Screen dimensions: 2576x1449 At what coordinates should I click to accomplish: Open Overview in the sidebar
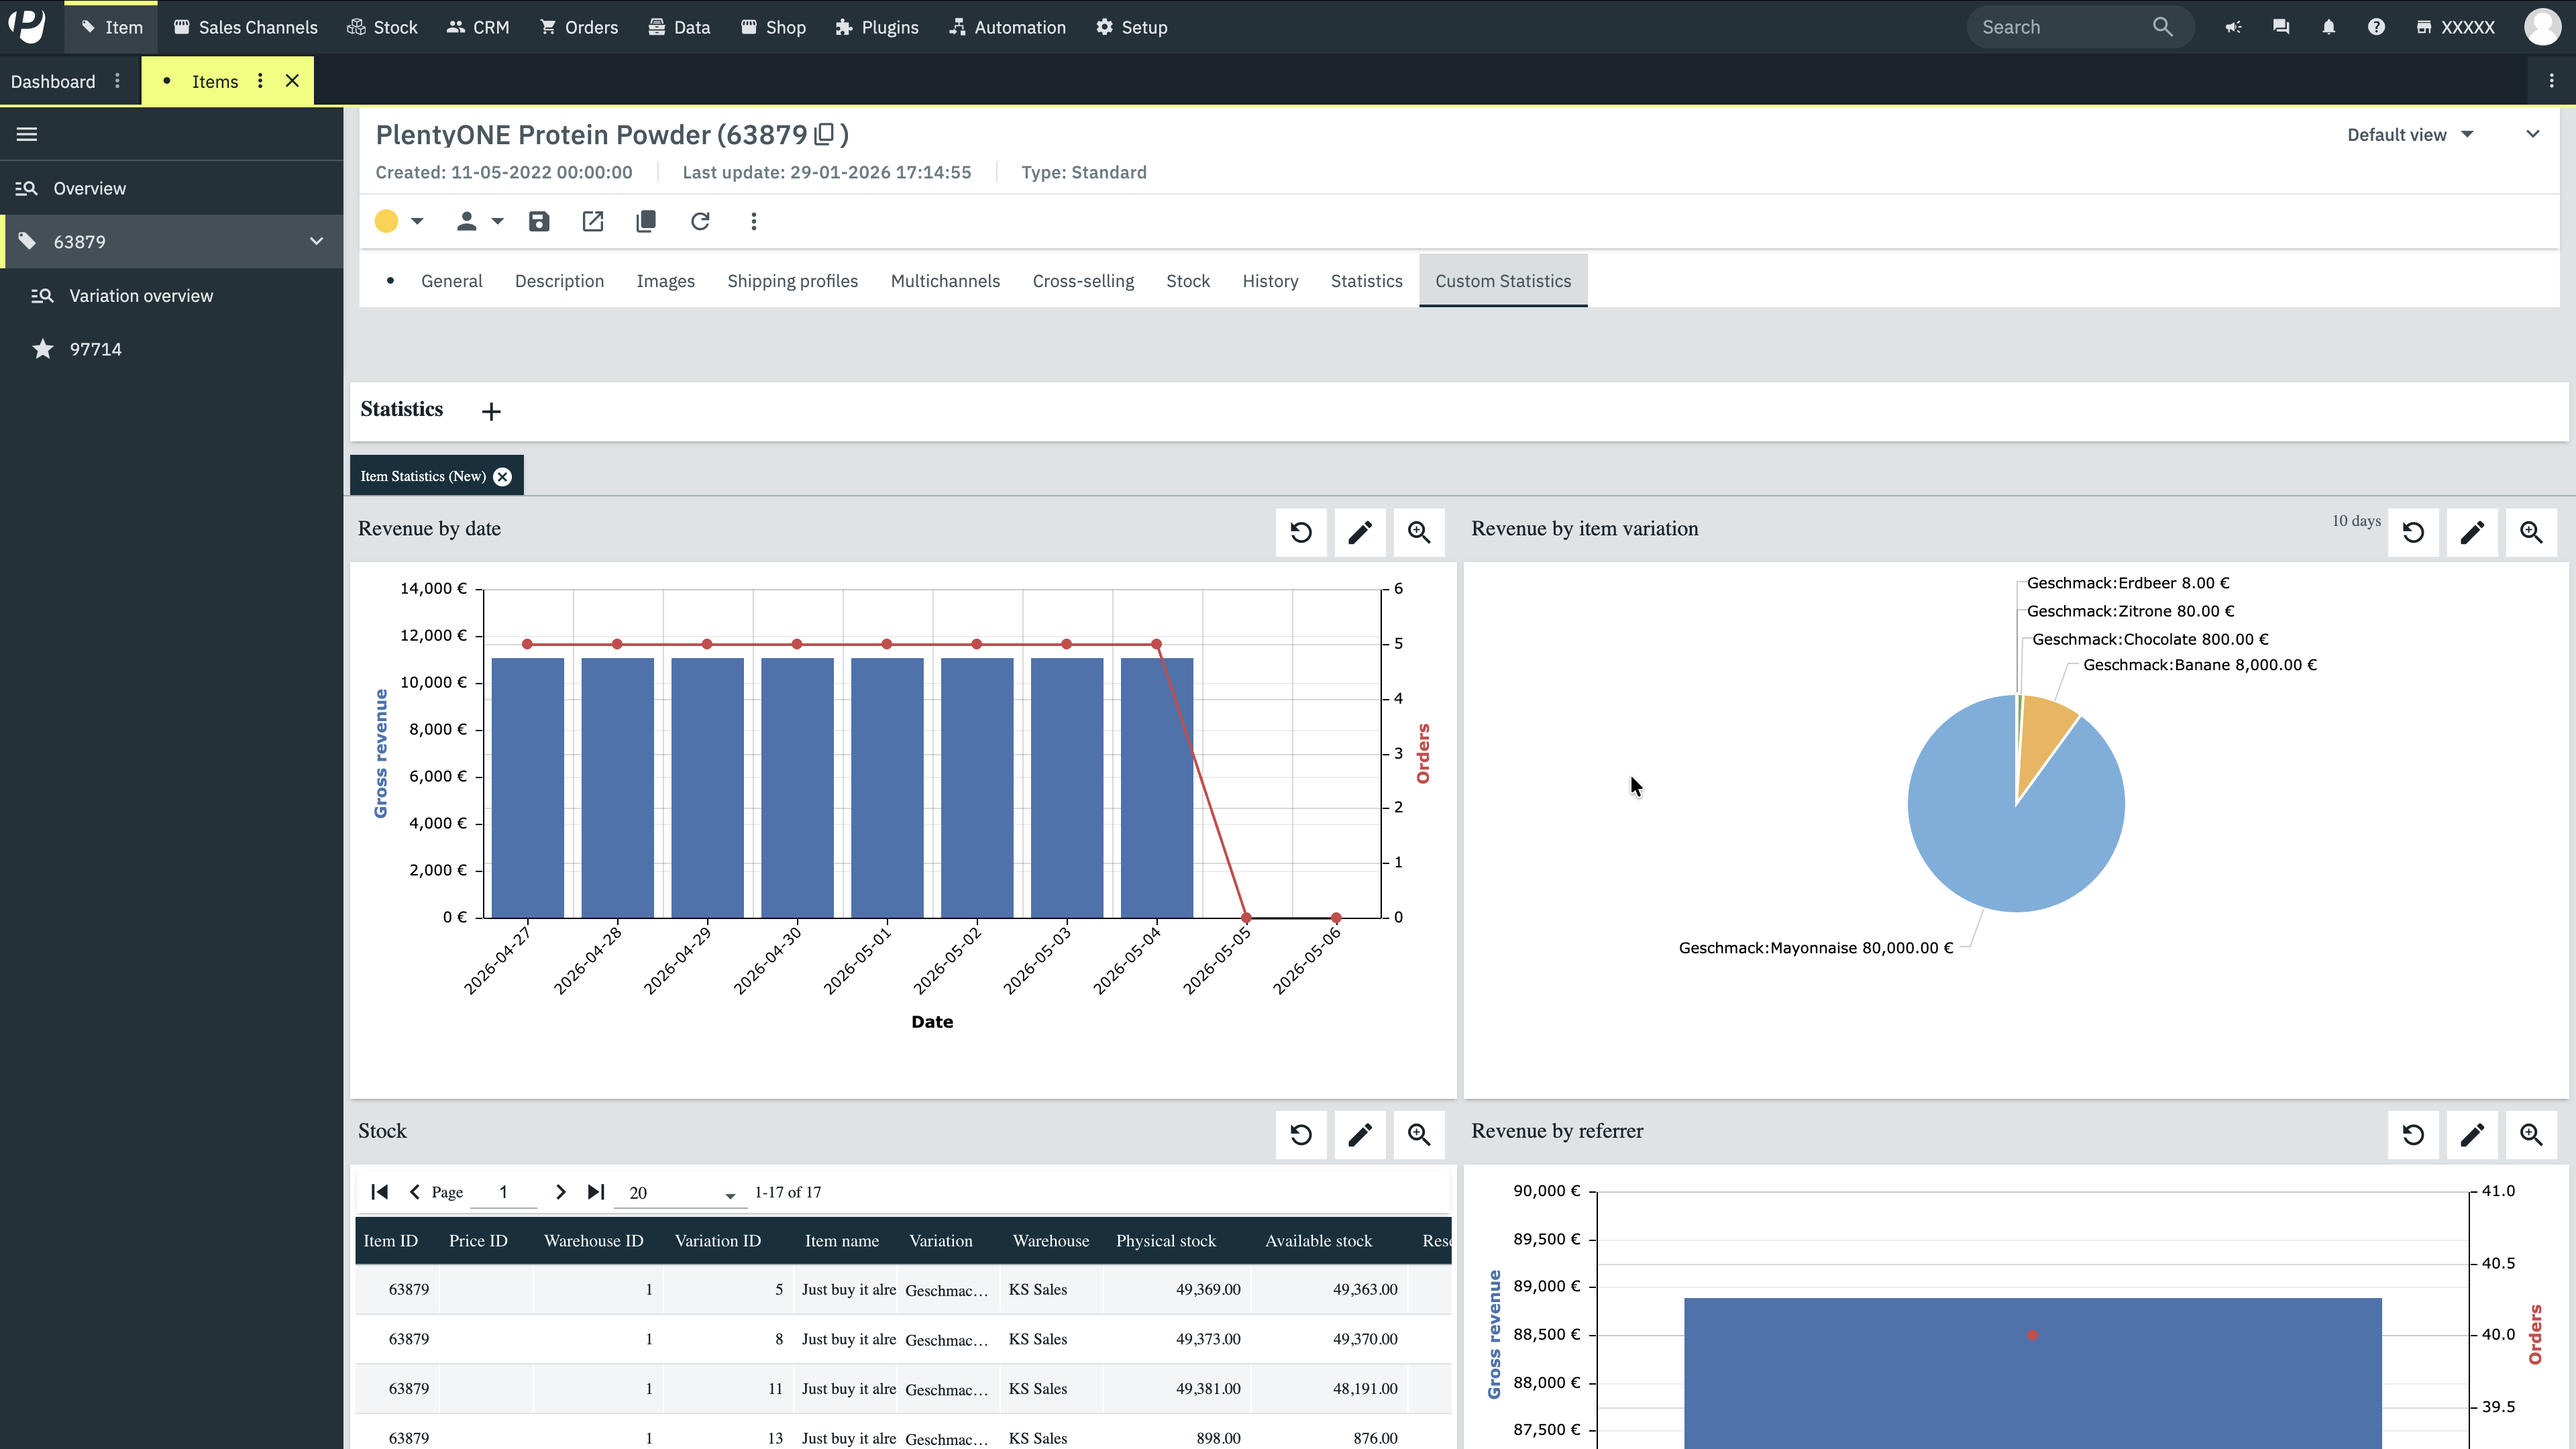[x=172, y=188]
